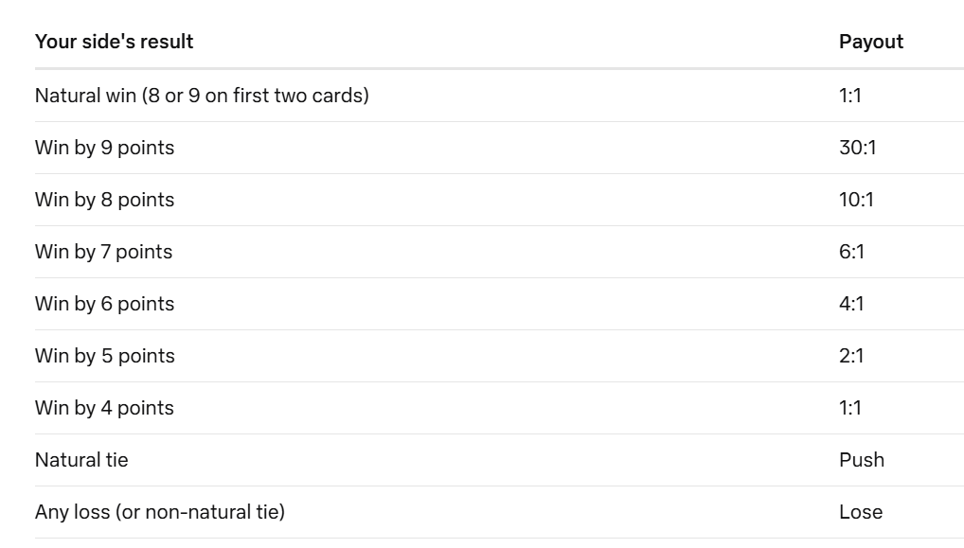Click the 30:1 payout value
The height and width of the screenshot is (548, 964).
pyautogui.click(x=857, y=148)
